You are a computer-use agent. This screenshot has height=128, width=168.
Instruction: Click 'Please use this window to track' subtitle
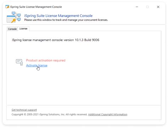coord(66,20)
